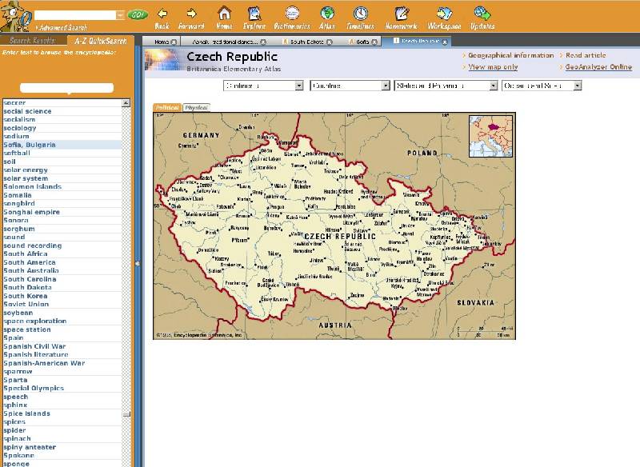Select the Physical map tab

click(196, 108)
